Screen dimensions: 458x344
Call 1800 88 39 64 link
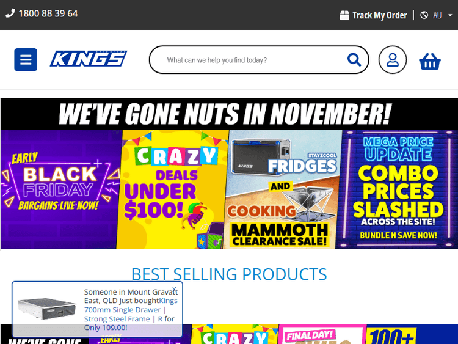(x=48, y=13)
